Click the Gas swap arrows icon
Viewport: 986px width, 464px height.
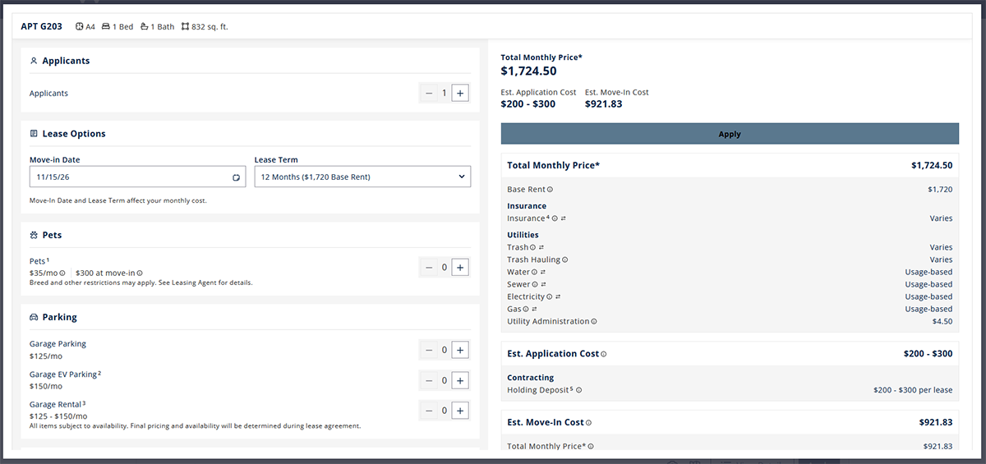pyautogui.click(x=535, y=309)
